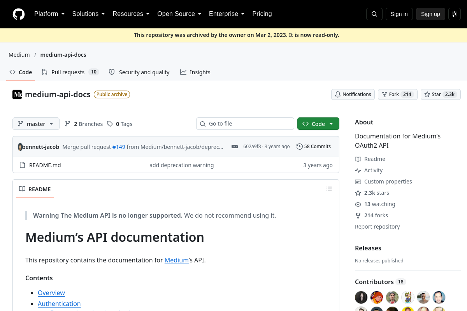The height and width of the screenshot is (311, 467).
Task: Open pull request #149 link
Action: click(x=119, y=147)
